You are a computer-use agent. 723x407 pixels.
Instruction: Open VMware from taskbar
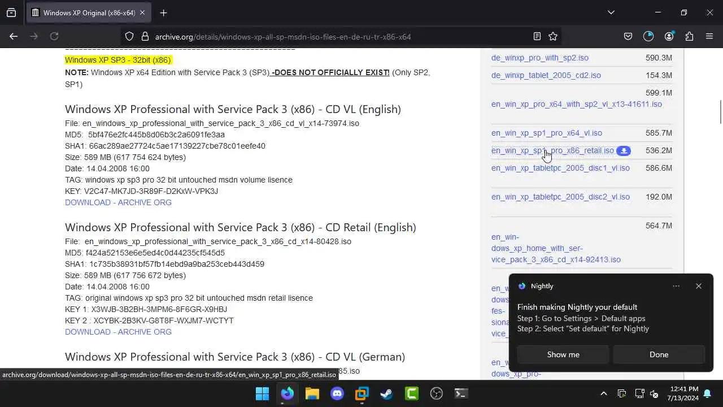[361, 393]
